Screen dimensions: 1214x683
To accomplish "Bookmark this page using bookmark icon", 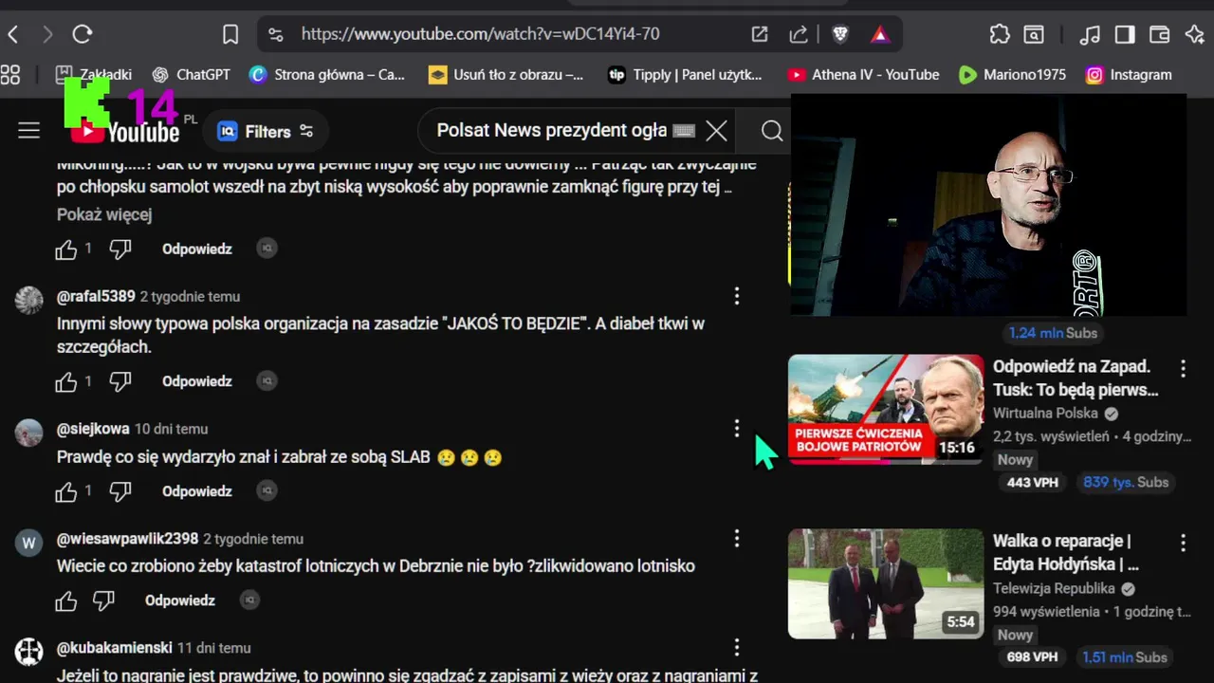I will click(x=230, y=34).
